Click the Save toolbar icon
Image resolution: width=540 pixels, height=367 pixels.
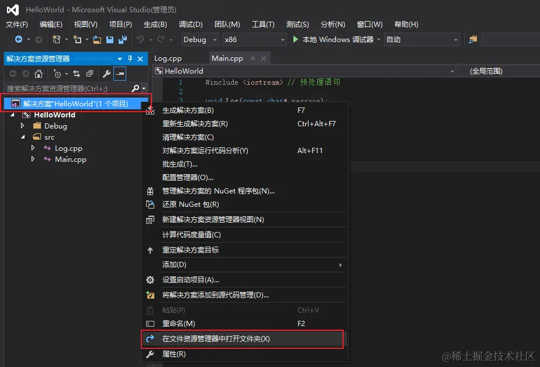(x=109, y=40)
